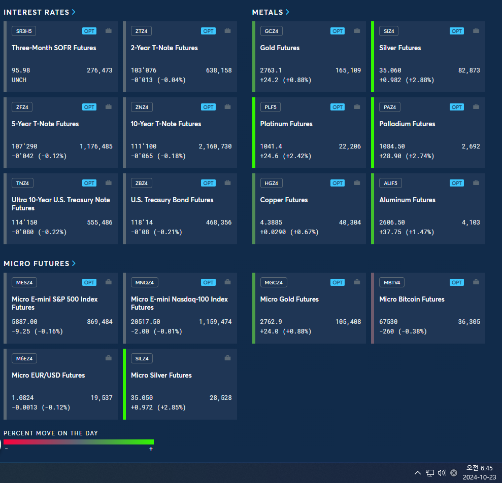
Task: Click the briefcase icon on Micro E-mini Nasdaq-100 card
Action: [227, 282]
